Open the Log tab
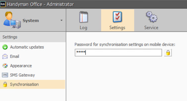 click(x=83, y=20)
